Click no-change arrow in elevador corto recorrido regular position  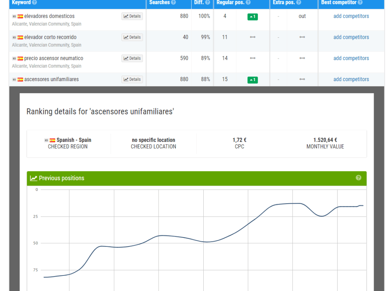pyautogui.click(x=253, y=37)
